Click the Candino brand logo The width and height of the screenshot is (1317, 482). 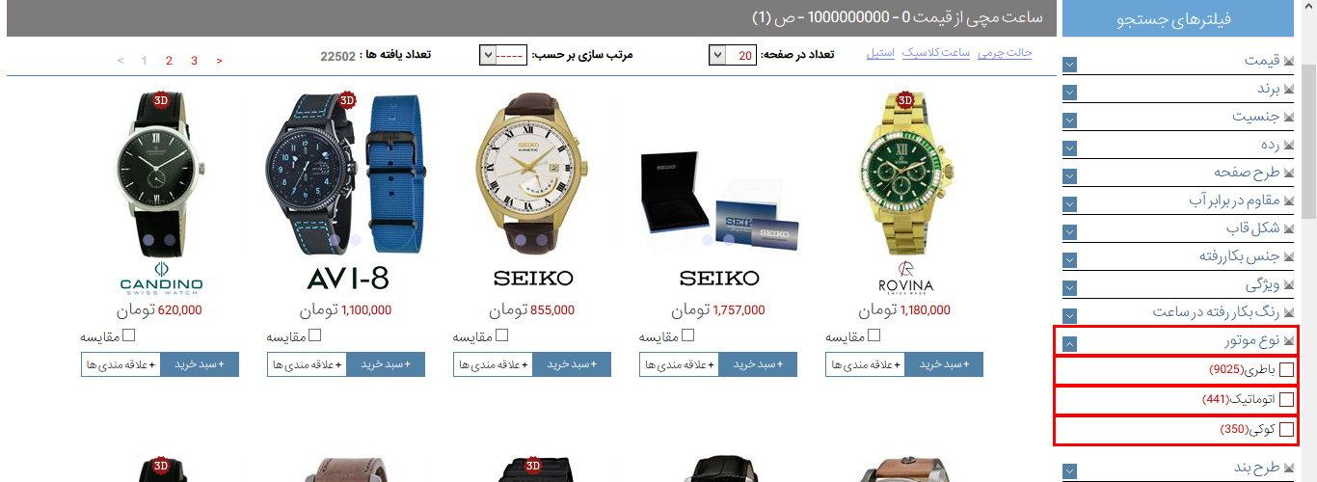[x=161, y=278]
